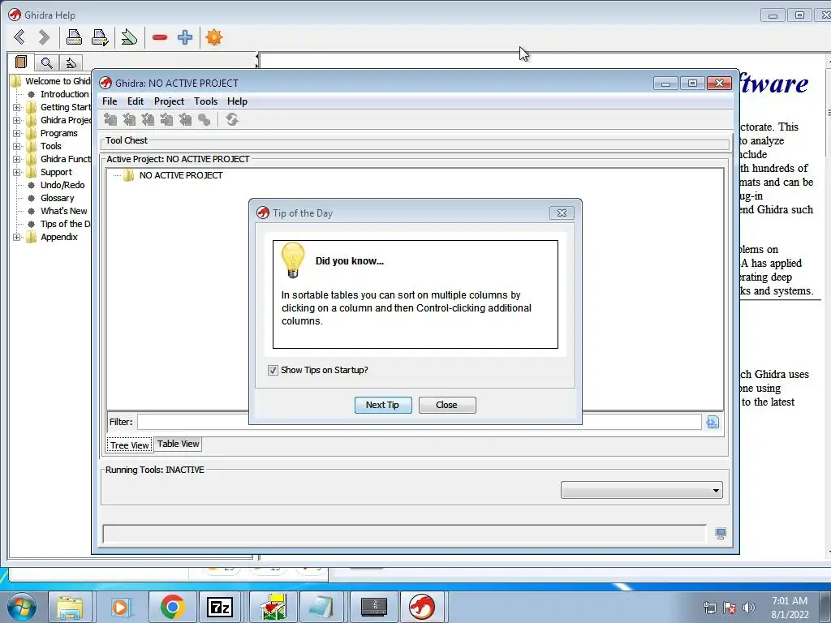The height and width of the screenshot is (623, 831).
Task: Select Tips of the Day tree entry
Action: click(x=65, y=224)
